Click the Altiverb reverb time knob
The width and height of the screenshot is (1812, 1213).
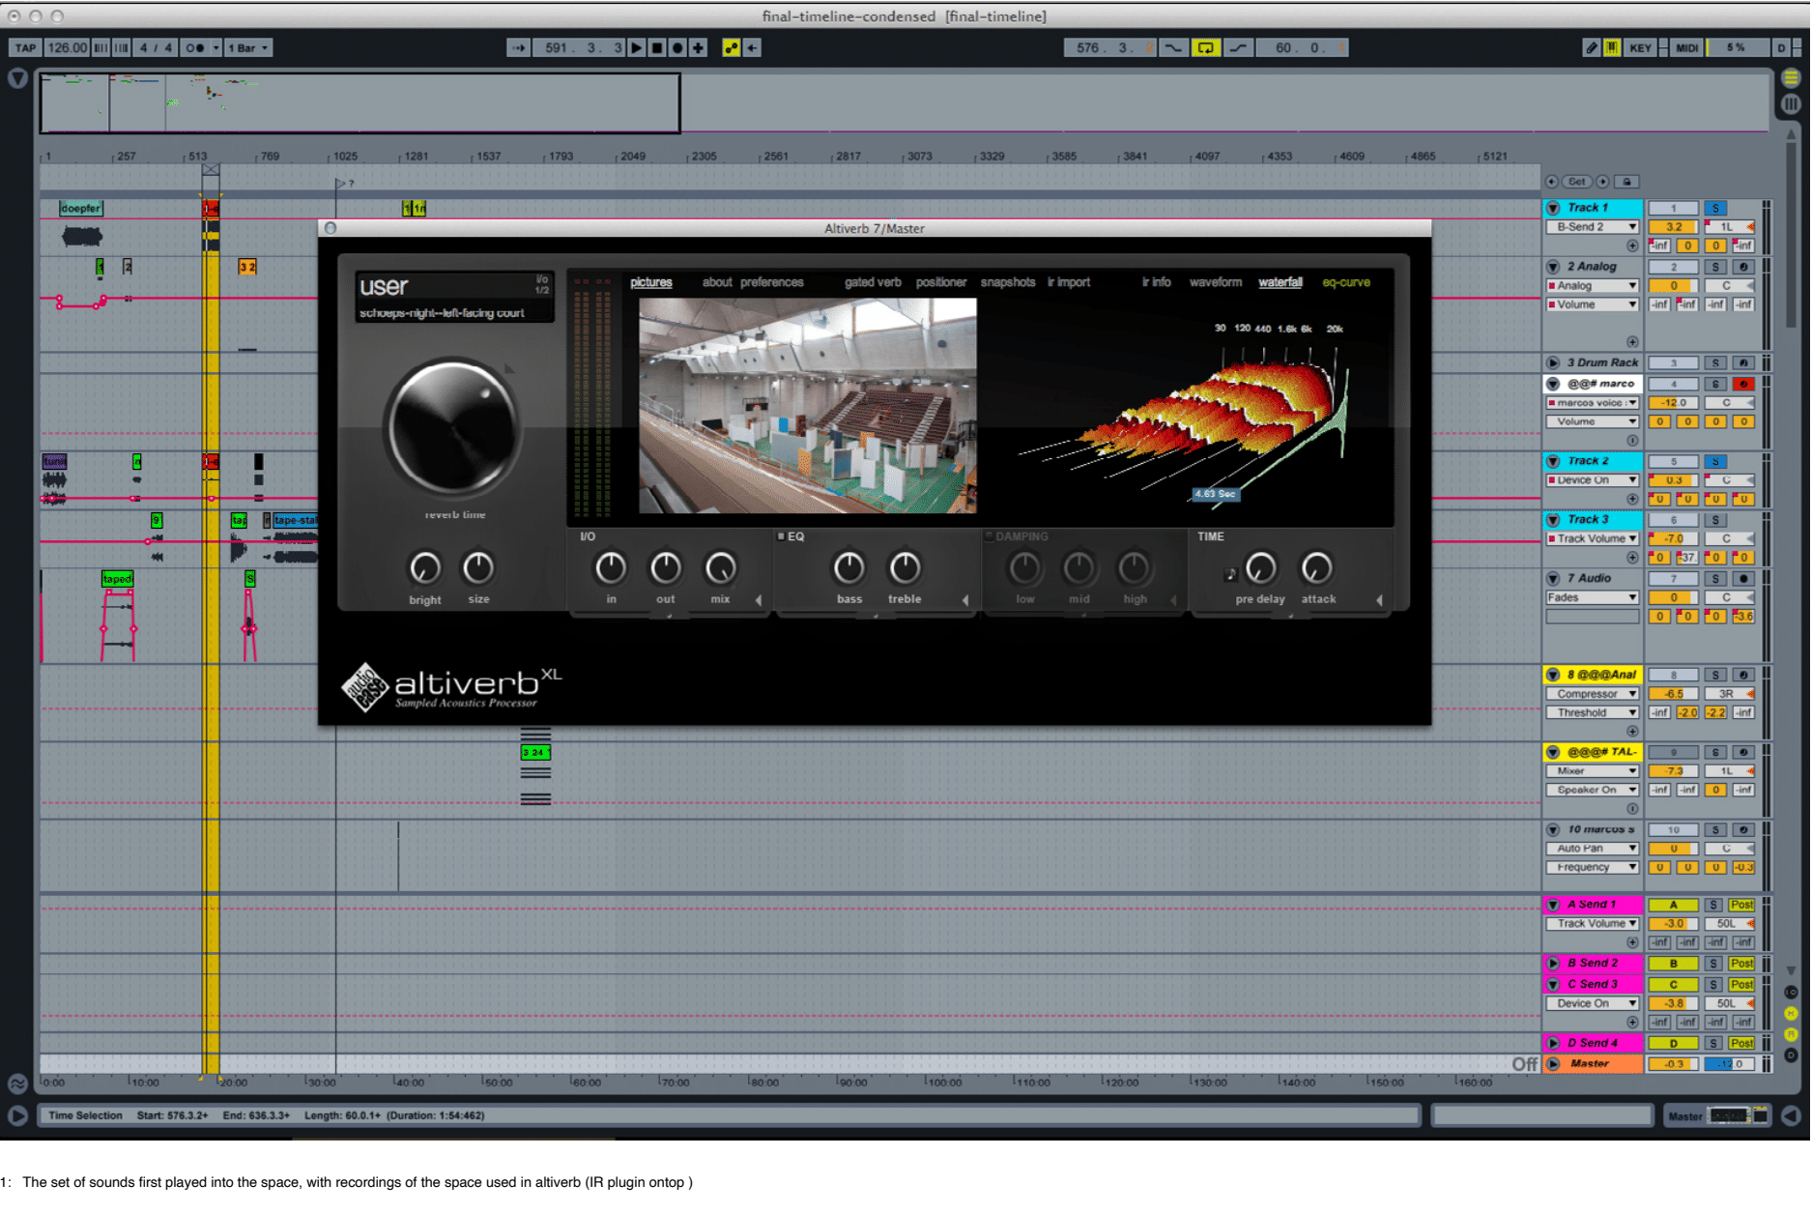452,427
